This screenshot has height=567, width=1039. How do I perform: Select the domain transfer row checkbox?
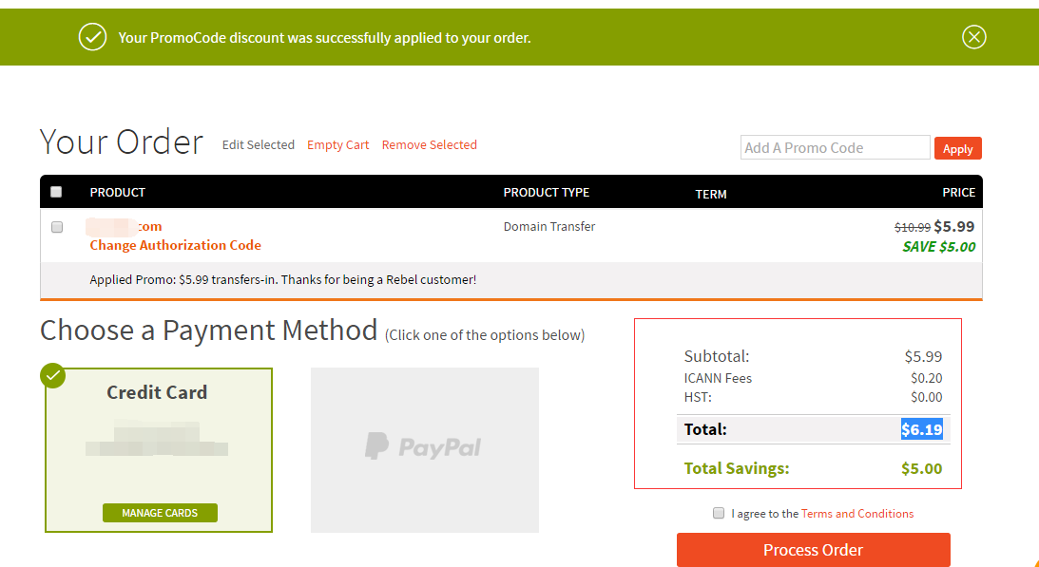(x=57, y=227)
